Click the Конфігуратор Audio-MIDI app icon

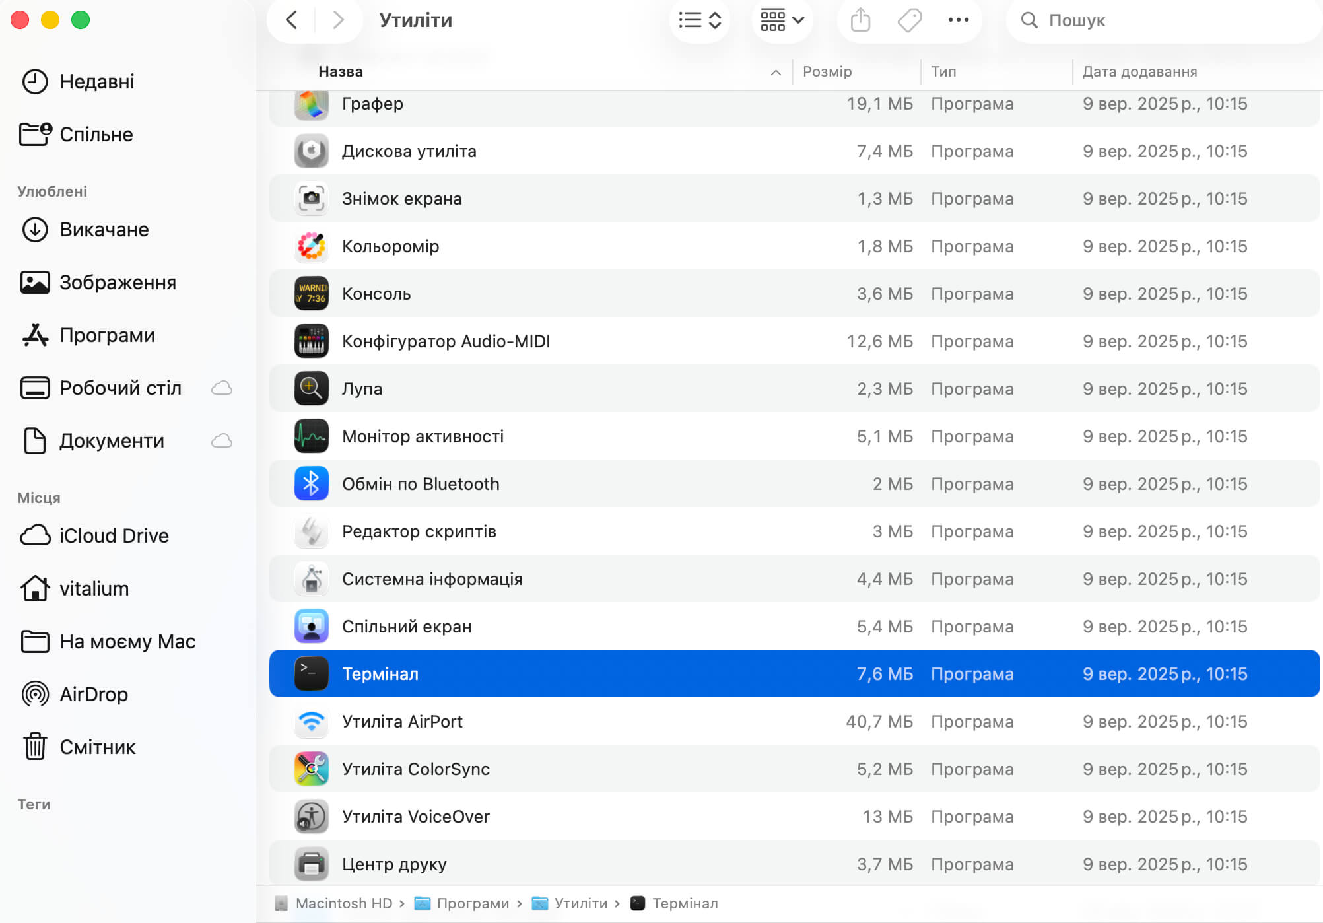[312, 341]
